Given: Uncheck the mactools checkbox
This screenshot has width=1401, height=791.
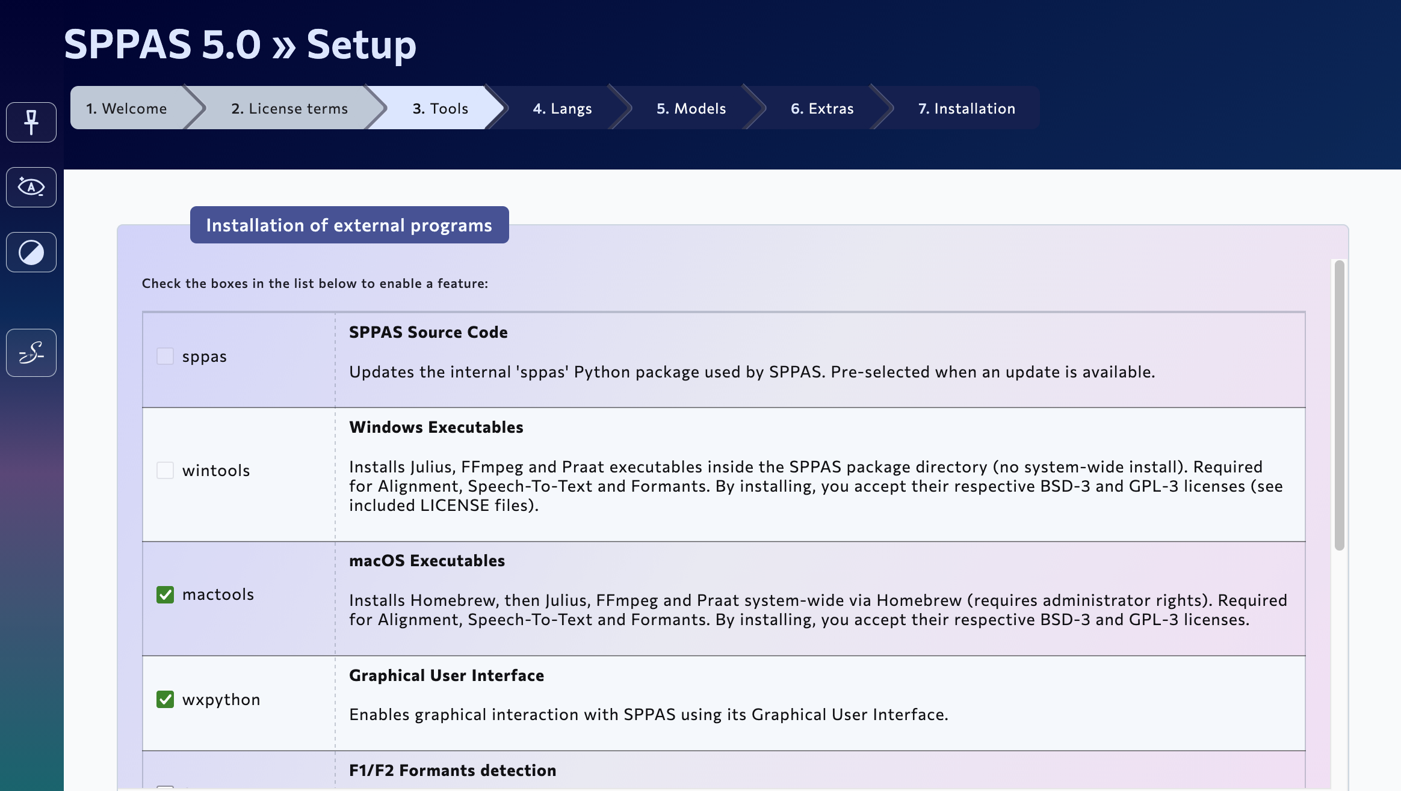Looking at the screenshot, I should coord(165,594).
